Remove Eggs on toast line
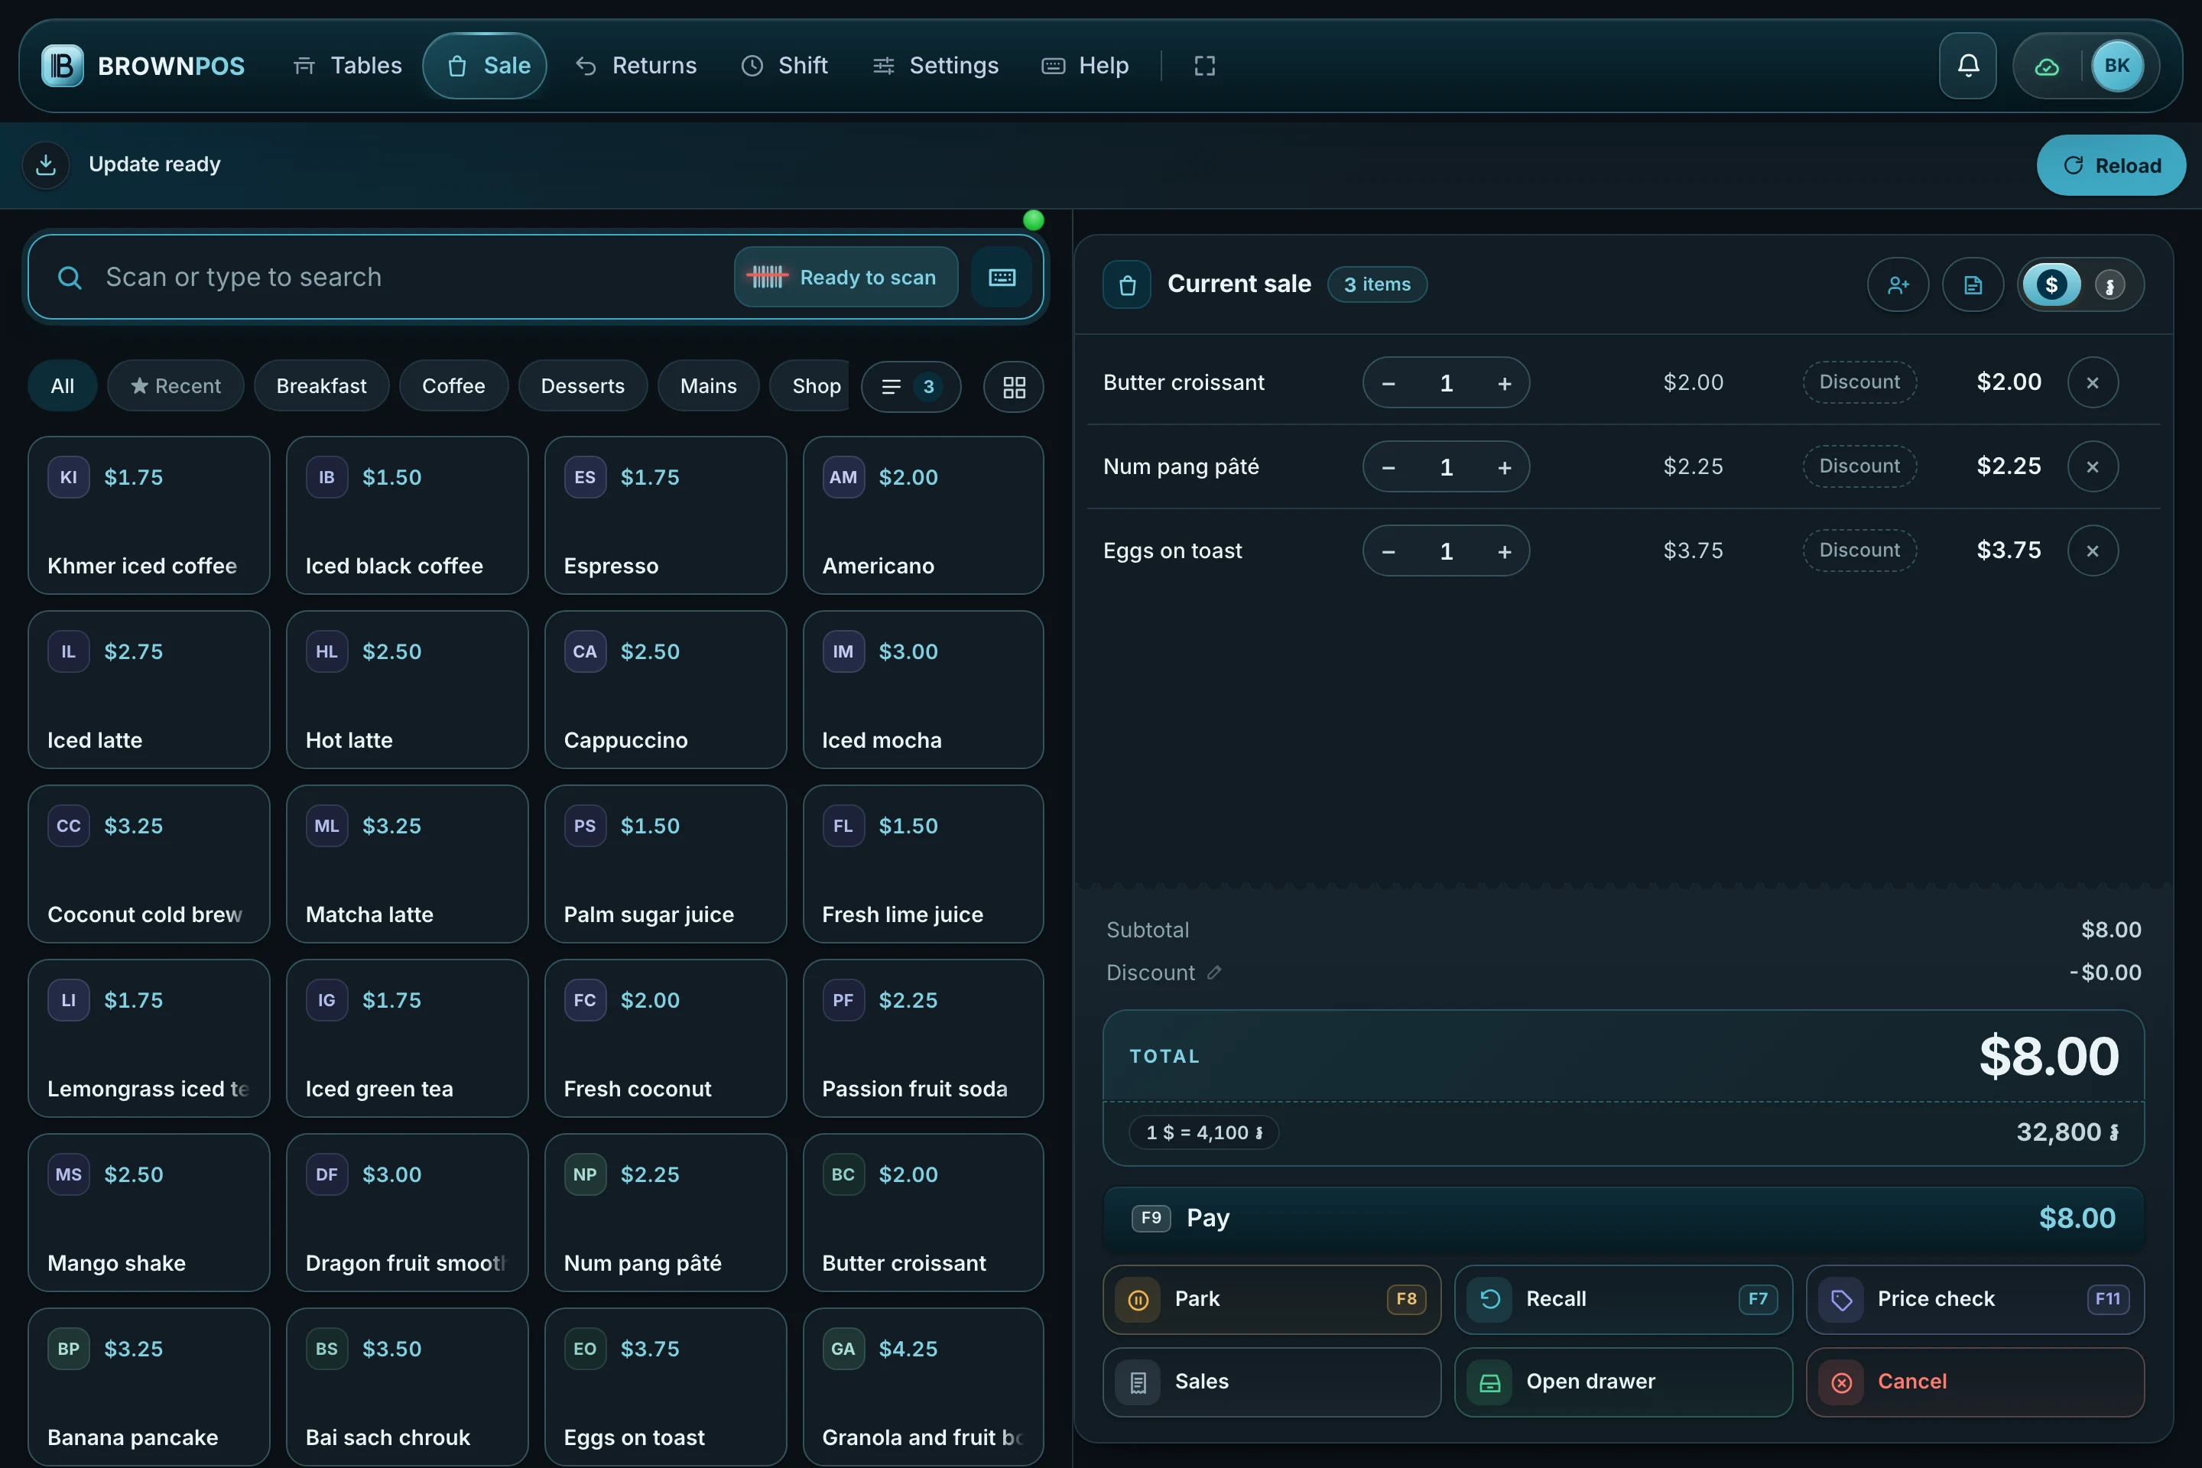 (2093, 550)
